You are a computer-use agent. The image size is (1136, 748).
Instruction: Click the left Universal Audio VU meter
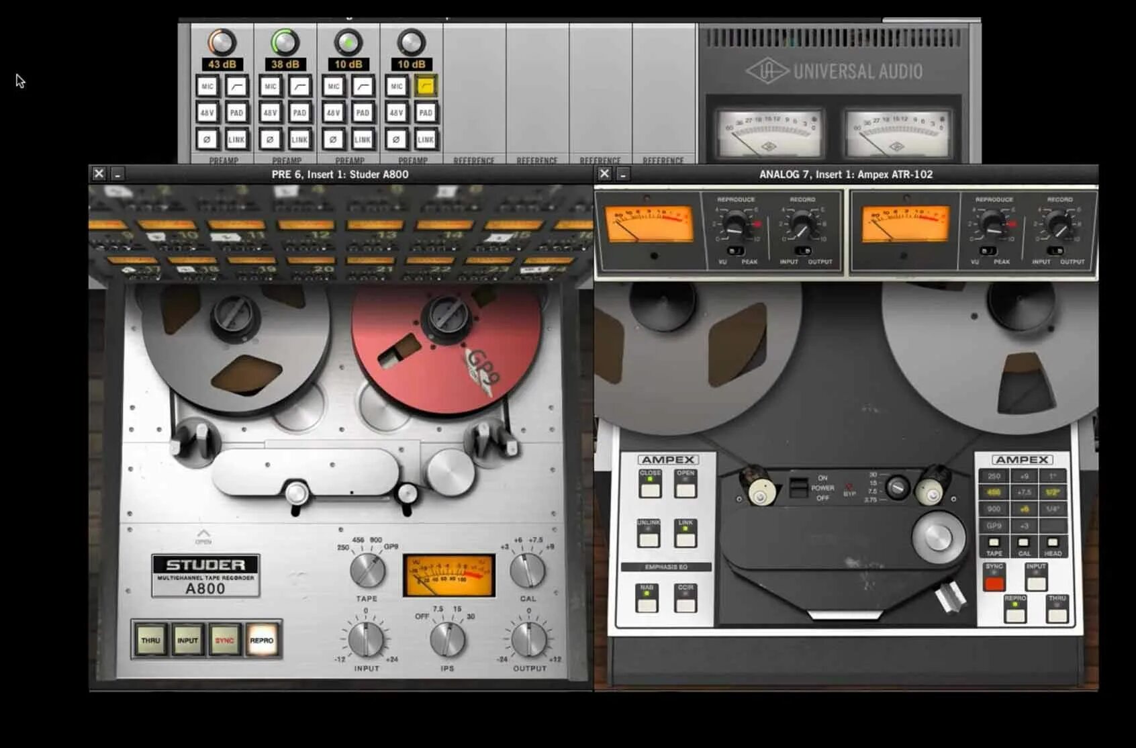[x=769, y=134]
